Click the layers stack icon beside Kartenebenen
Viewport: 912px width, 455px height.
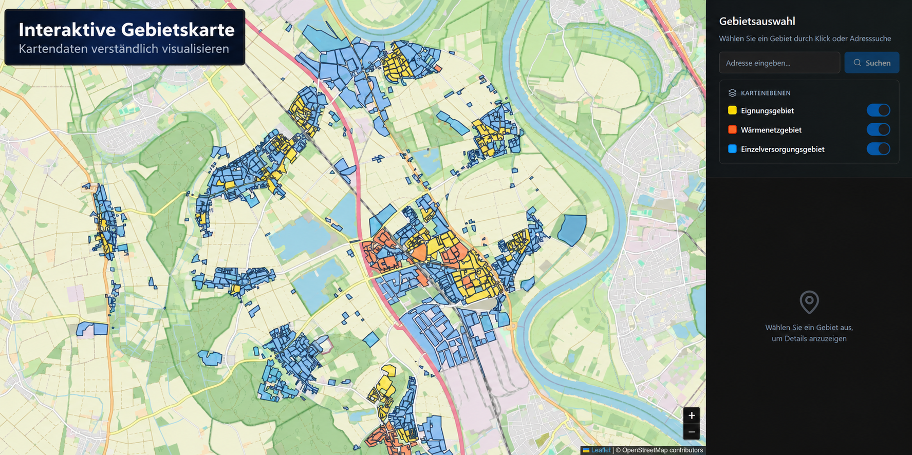(x=733, y=93)
